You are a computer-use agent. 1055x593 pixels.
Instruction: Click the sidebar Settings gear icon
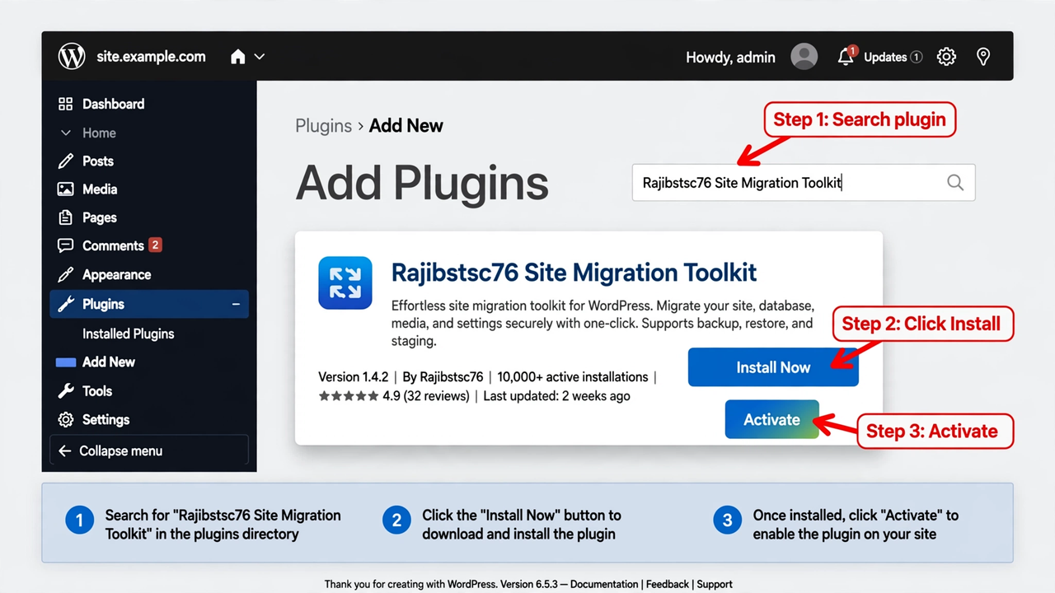click(x=65, y=420)
